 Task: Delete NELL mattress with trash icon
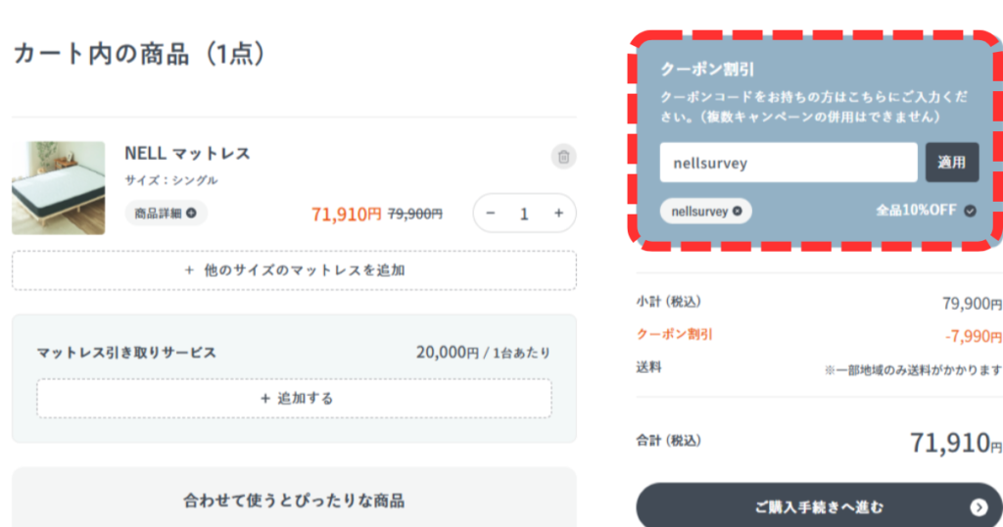pyautogui.click(x=563, y=156)
